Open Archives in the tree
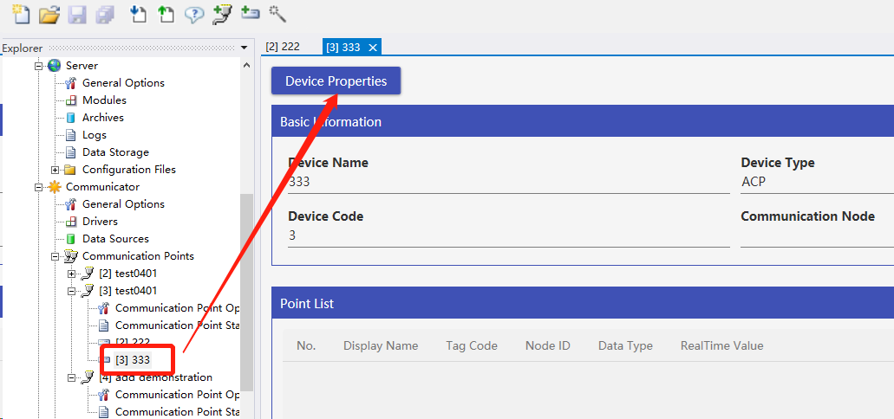 pyautogui.click(x=102, y=118)
